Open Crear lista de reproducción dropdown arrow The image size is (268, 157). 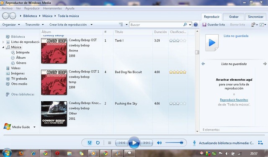[91, 25]
